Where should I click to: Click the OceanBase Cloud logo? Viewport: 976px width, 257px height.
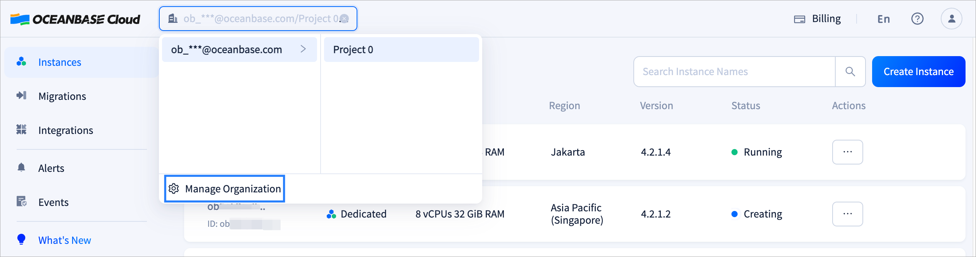click(75, 19)
